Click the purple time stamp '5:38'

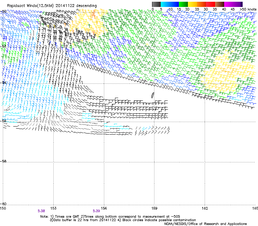[x=41, y=211]
